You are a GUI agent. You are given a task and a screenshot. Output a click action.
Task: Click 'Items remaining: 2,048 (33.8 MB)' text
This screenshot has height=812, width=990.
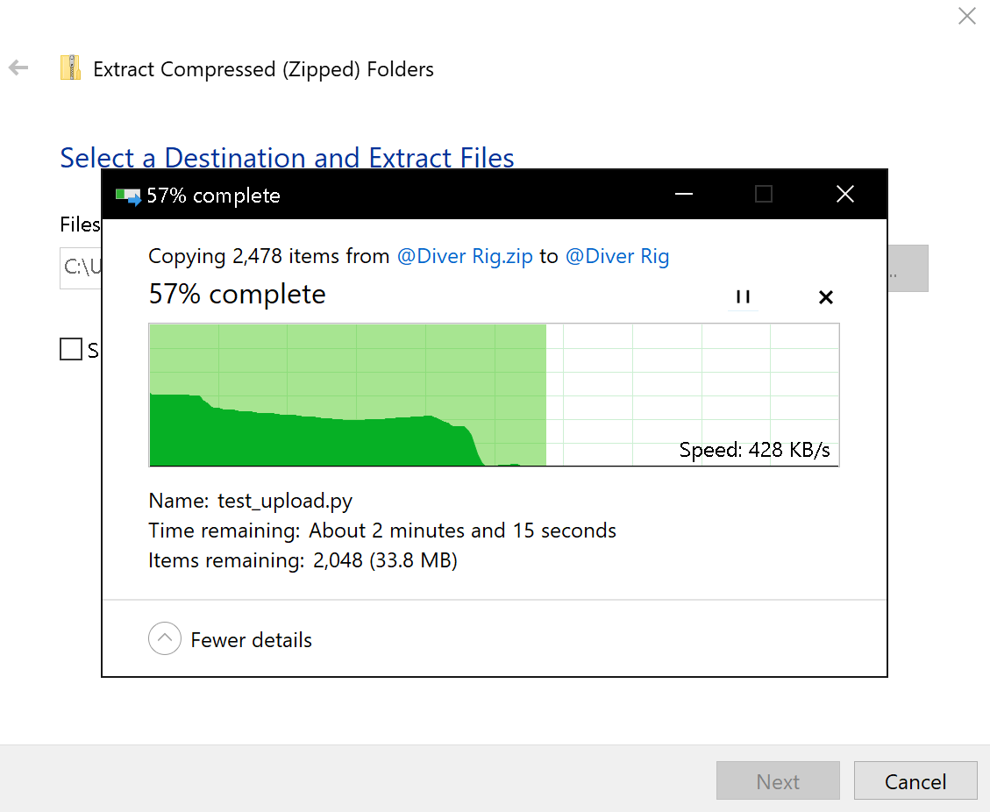coord(303,560)
